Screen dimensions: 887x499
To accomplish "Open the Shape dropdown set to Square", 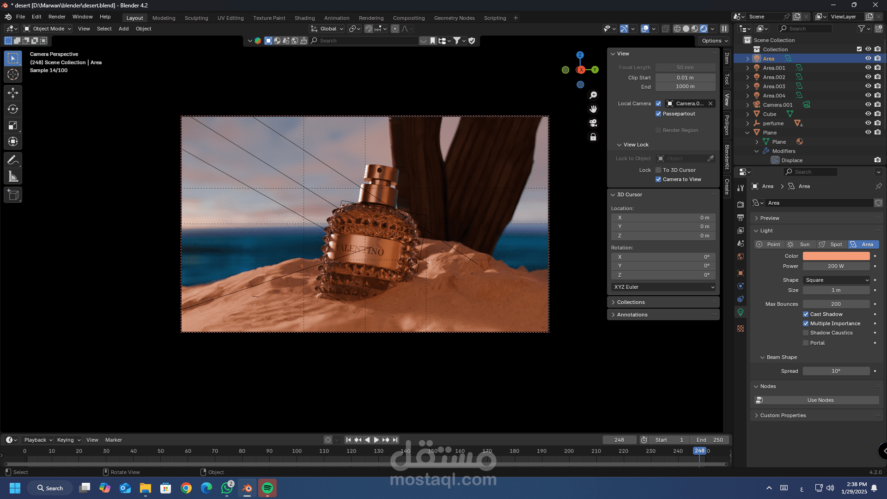I will (x=837, y=280).
